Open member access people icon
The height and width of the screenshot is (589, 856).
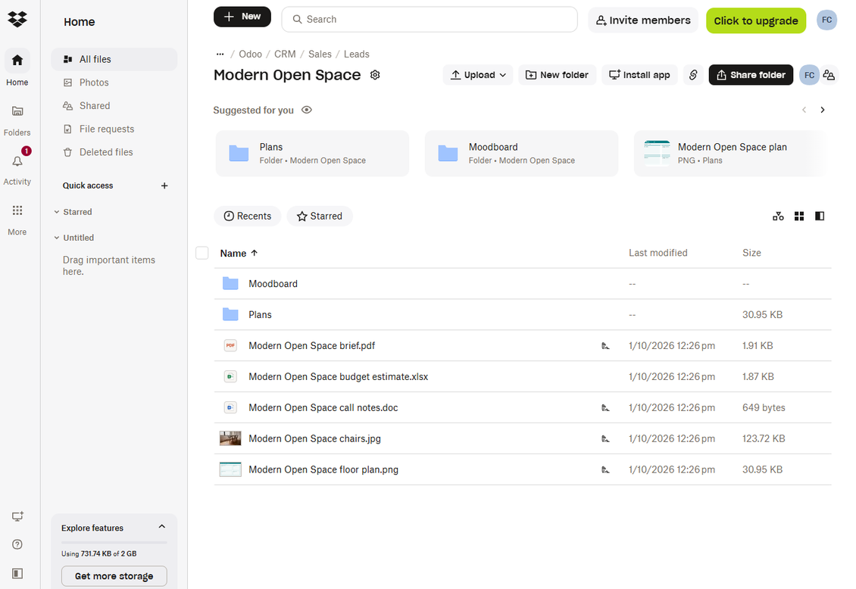point(829,75)
